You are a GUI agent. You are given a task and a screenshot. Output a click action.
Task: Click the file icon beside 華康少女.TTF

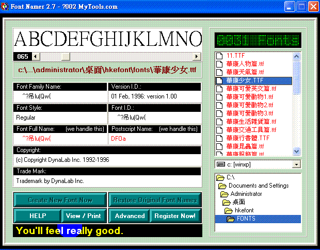[219, 80]
